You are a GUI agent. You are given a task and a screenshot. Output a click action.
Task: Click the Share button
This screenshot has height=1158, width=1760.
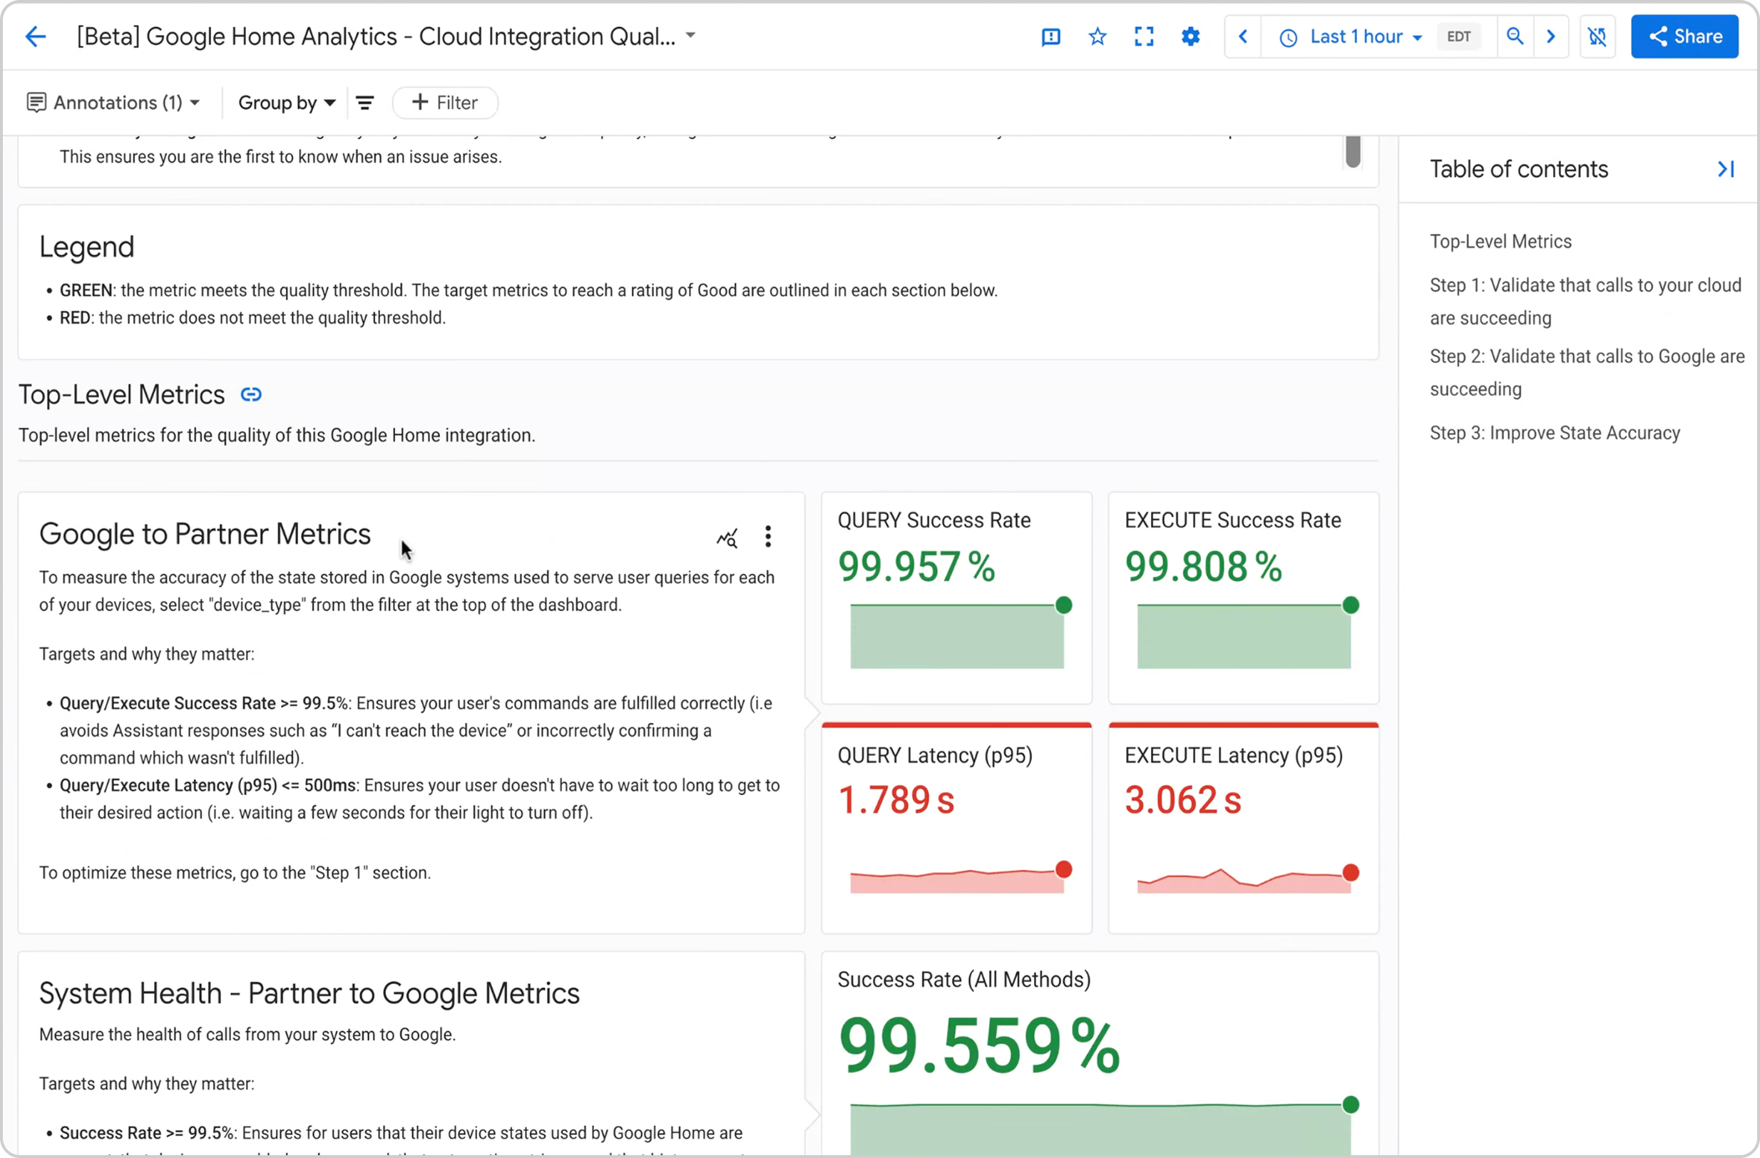pos(1684,36)
